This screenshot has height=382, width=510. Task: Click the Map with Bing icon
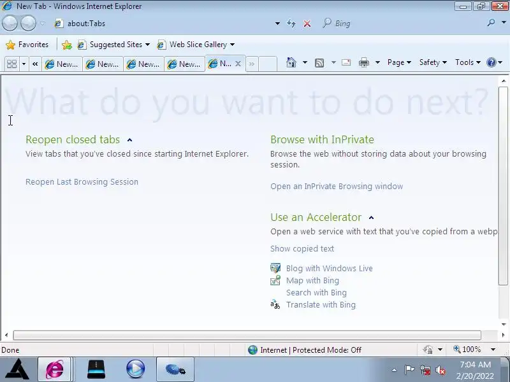pos(275,280)
